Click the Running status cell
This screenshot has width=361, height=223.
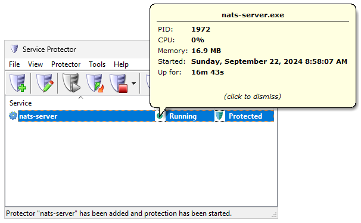click(183, 116)
